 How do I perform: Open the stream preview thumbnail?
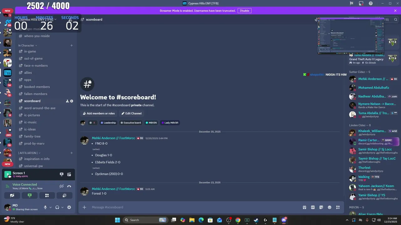point(351,36)
